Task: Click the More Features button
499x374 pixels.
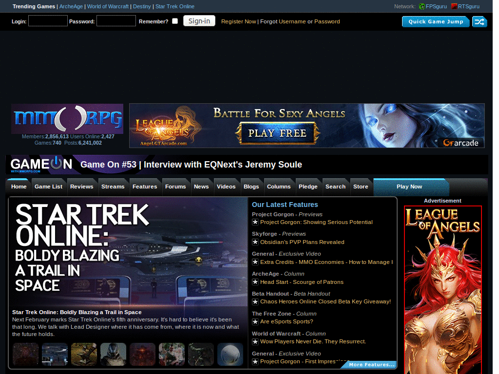Action: coord(369,364)
